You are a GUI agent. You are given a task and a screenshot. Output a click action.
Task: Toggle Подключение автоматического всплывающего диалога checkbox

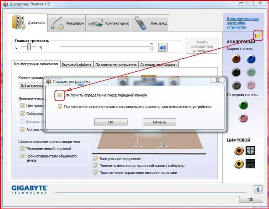pos(60,107)
